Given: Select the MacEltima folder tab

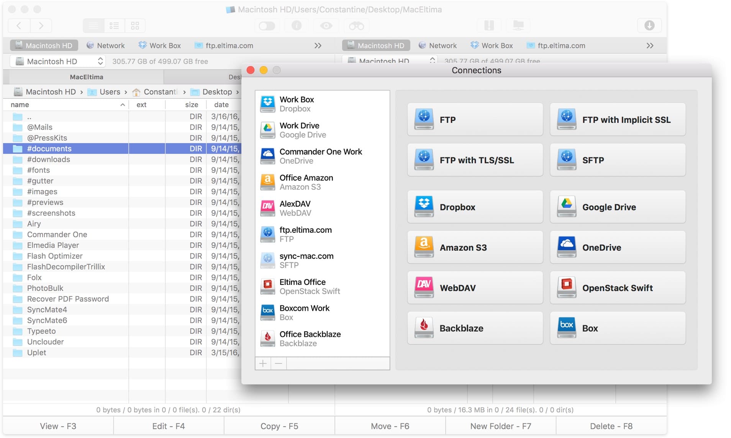Looking at the screenshot, I should pos(86,77).
